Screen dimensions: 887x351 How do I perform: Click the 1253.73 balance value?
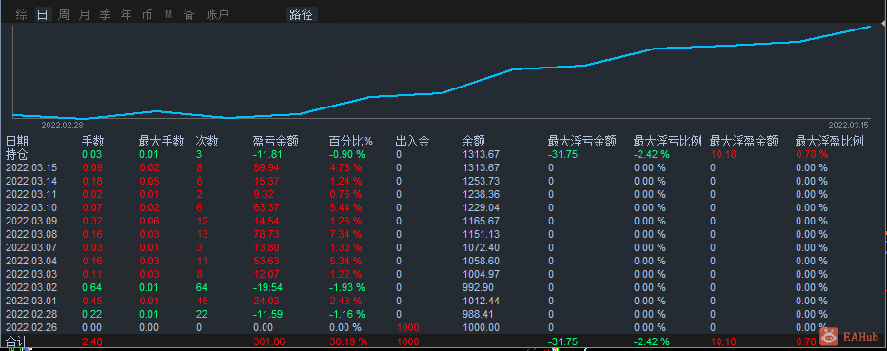click(481, 181)
